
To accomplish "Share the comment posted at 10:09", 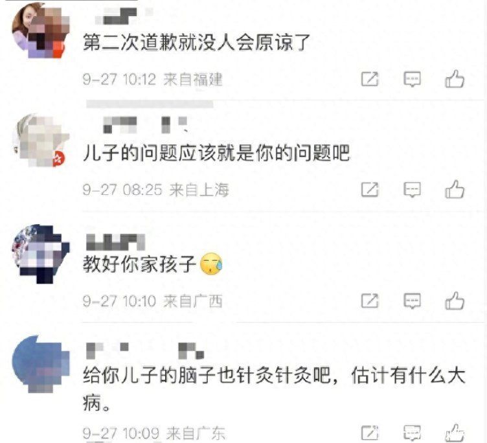I will click(x=370, y=433).
